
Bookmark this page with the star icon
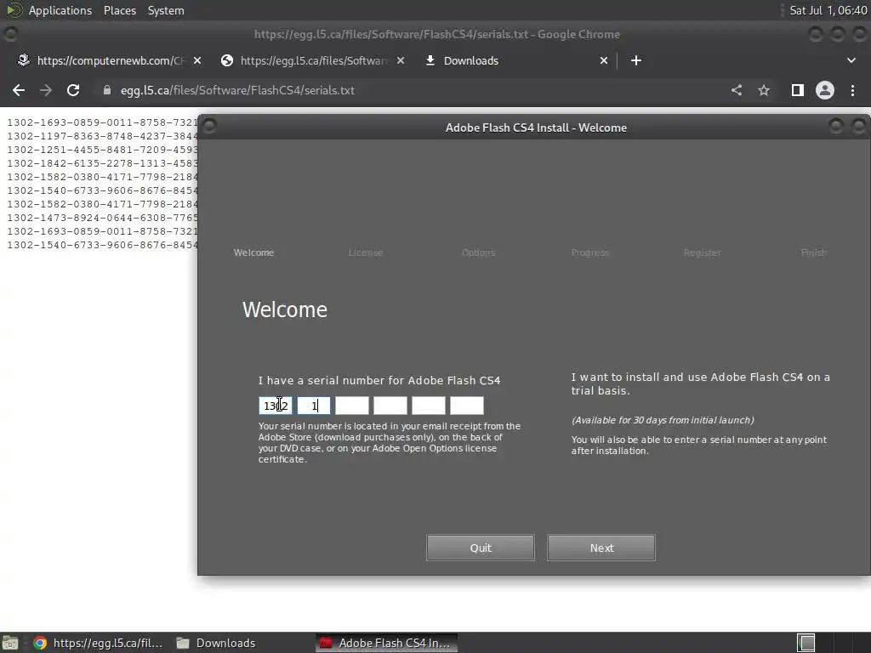pyautogui.click(x=764, y=90)
